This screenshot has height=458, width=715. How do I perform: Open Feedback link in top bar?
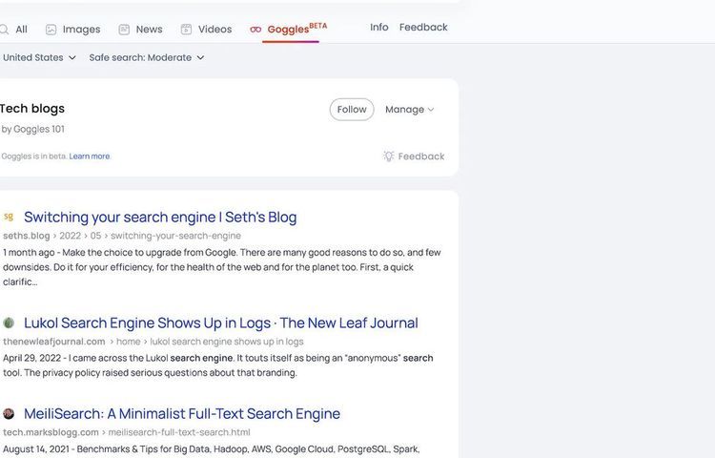coord(423,28)
